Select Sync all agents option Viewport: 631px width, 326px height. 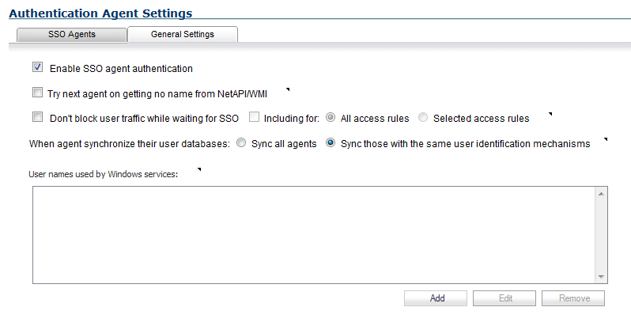pos(241,142)
